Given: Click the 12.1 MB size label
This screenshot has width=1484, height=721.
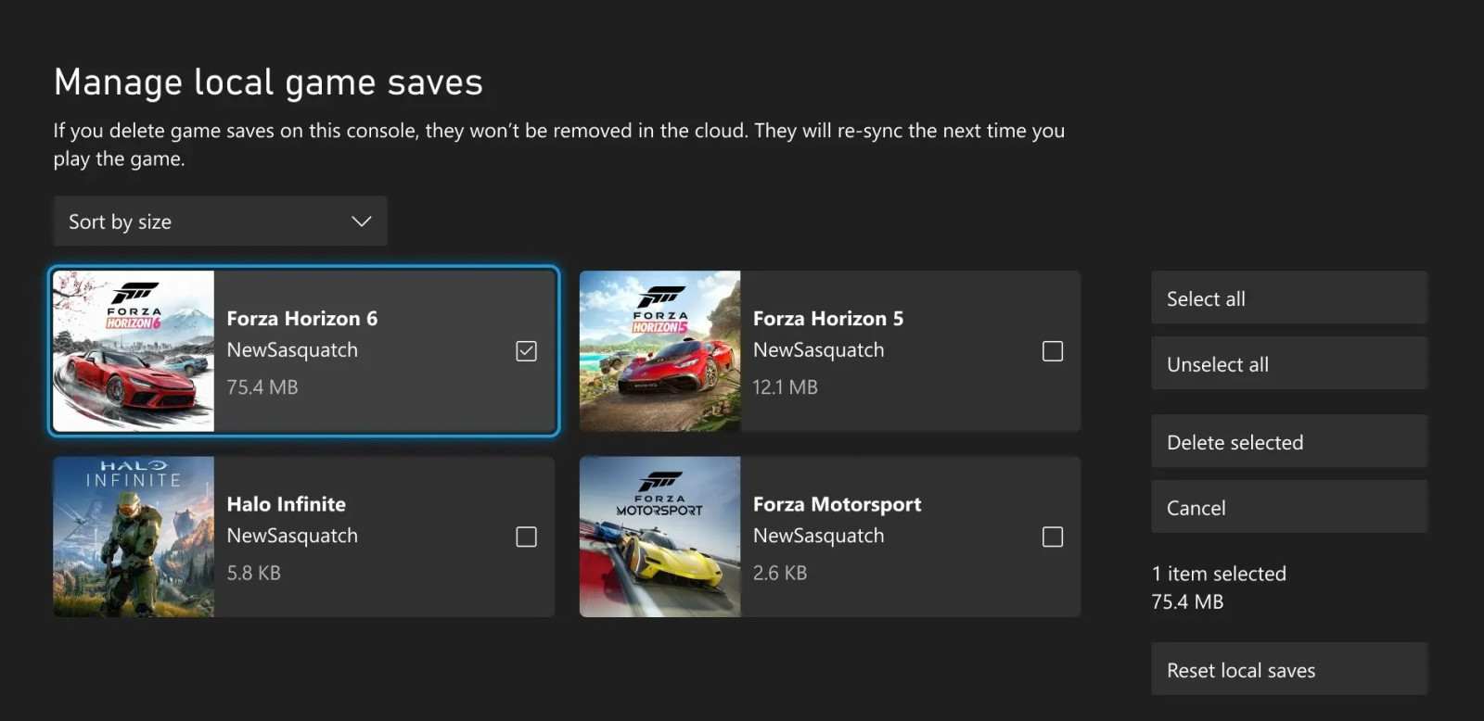Looking at the screenshot, I should (x=786, y=387).
